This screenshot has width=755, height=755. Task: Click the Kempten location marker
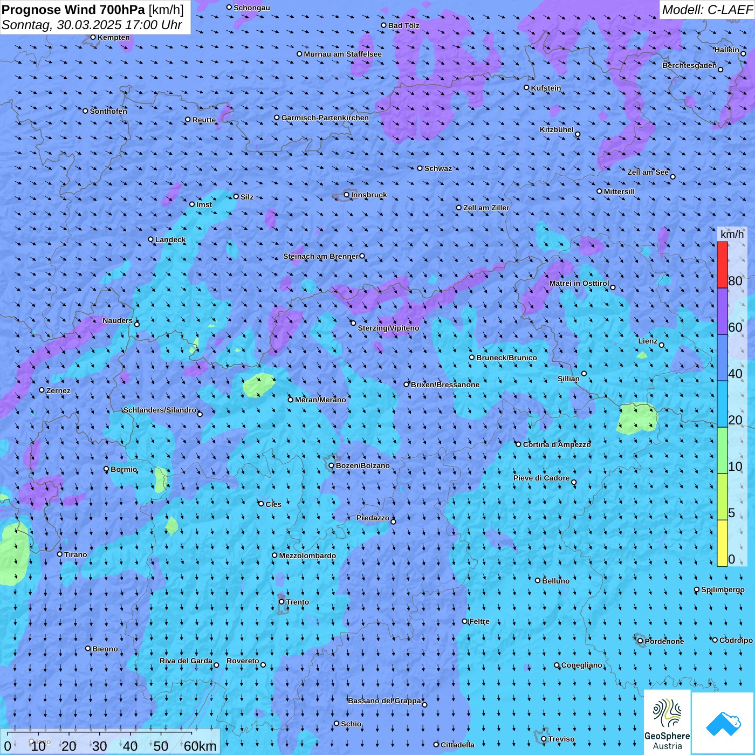pos(93,37)
